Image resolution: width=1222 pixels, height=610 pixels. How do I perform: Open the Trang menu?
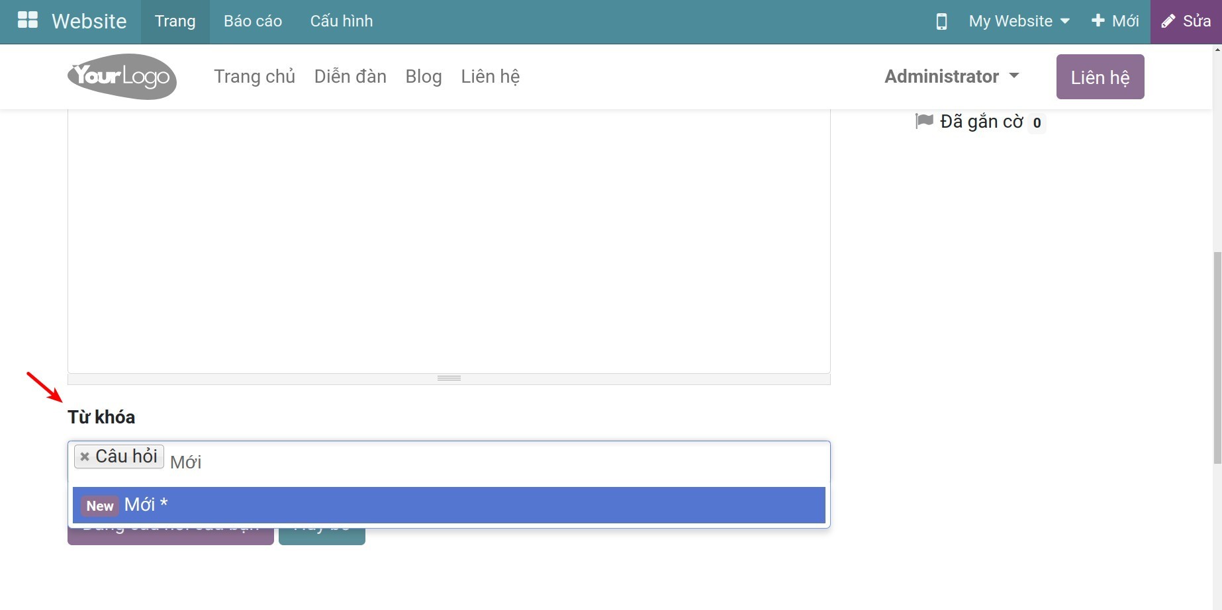[175, 21]
